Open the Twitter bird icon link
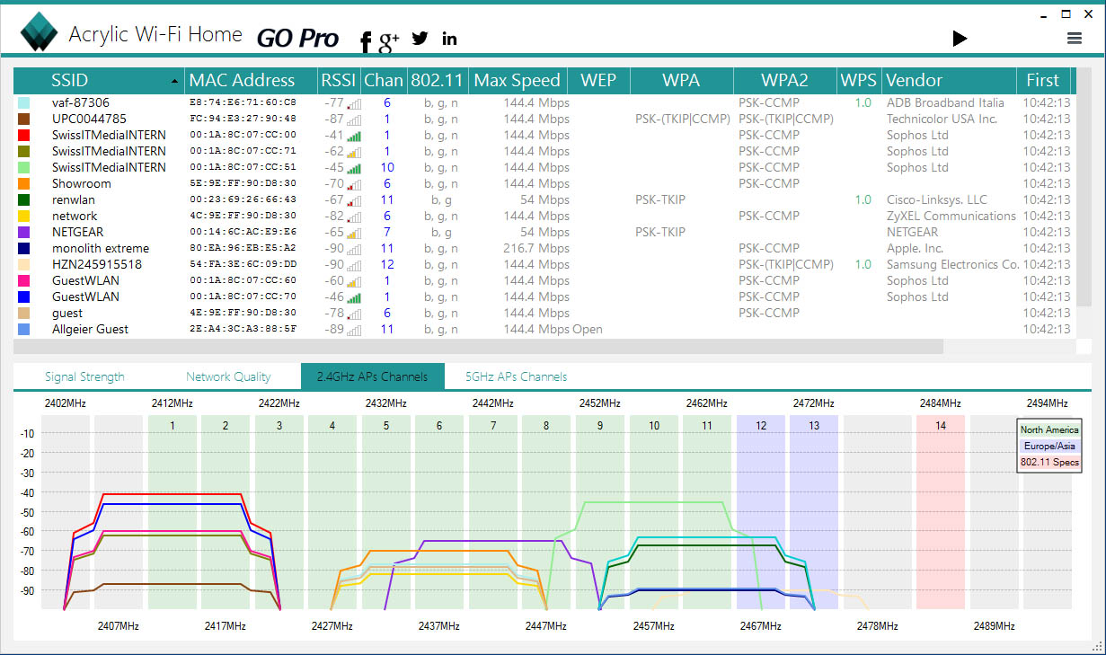1106x655 pixels. coord(420,38)
